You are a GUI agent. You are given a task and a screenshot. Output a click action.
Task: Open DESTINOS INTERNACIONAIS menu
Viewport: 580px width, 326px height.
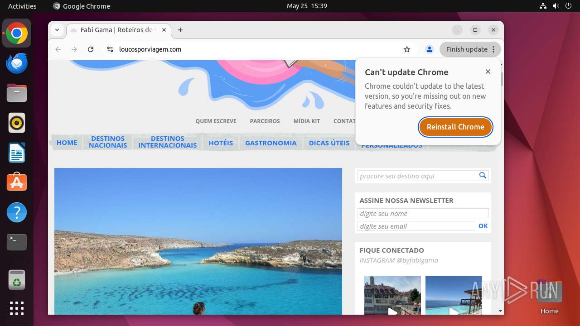(x=168, y=142)
